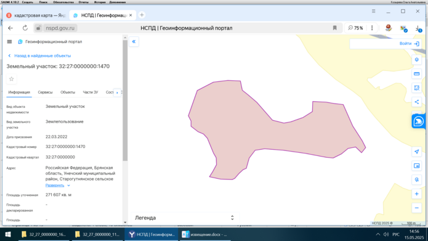Select the area value 271 607 кв. м
This screenshot has width=428, height=241.
click(x=59, y=195)
